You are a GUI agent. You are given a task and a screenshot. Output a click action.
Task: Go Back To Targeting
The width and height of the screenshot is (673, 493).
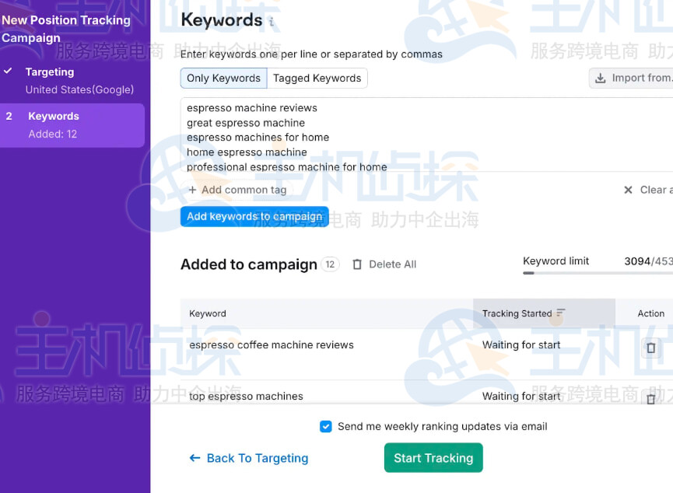click(249, 458)
